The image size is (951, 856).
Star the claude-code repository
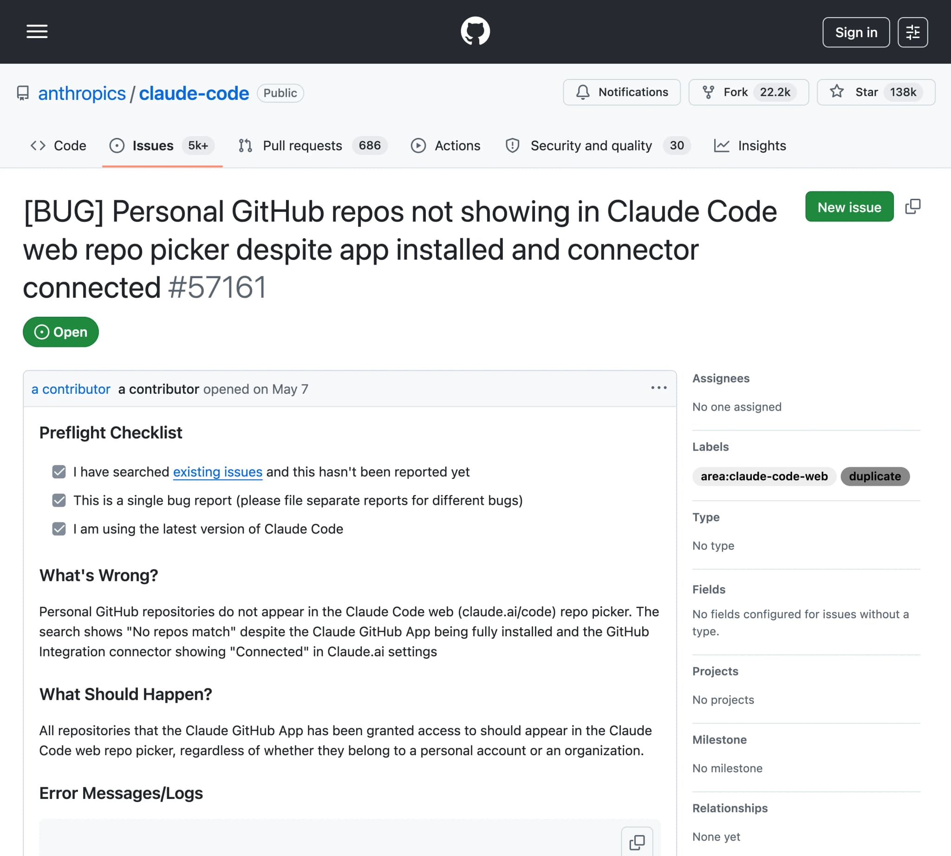pos(876,92)
